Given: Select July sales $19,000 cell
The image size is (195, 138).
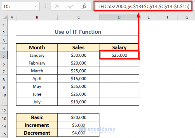Looking at the screenshot, I should (x=79, y=102).
